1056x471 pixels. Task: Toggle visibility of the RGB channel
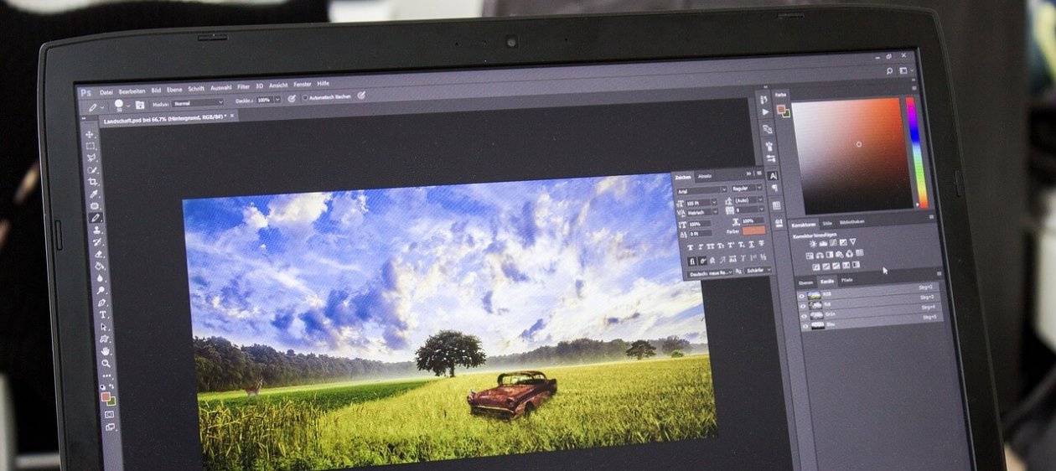803,296
